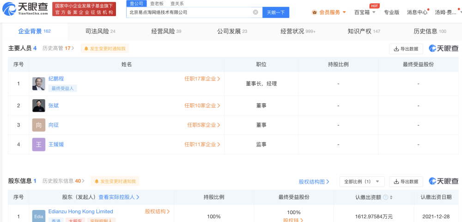Select the 知识产权 tab
Screen dimensions: 462x222
point(364,31)
